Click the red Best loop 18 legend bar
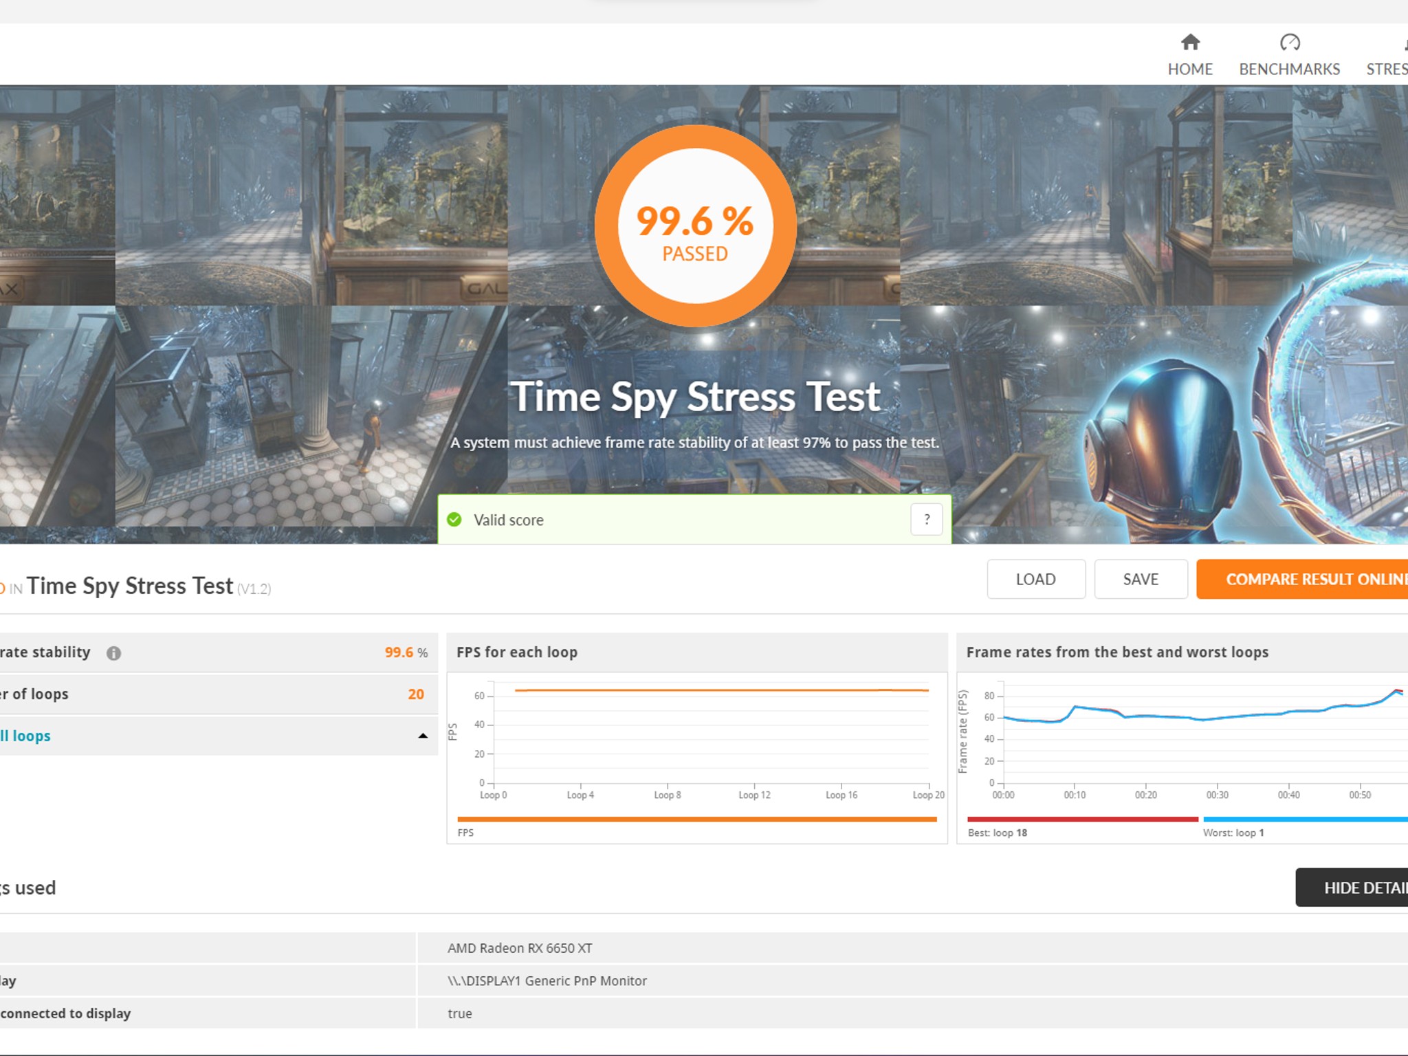This screenshot has height=1056, width=1408. pyautogui.click(x=1083, y=819)
